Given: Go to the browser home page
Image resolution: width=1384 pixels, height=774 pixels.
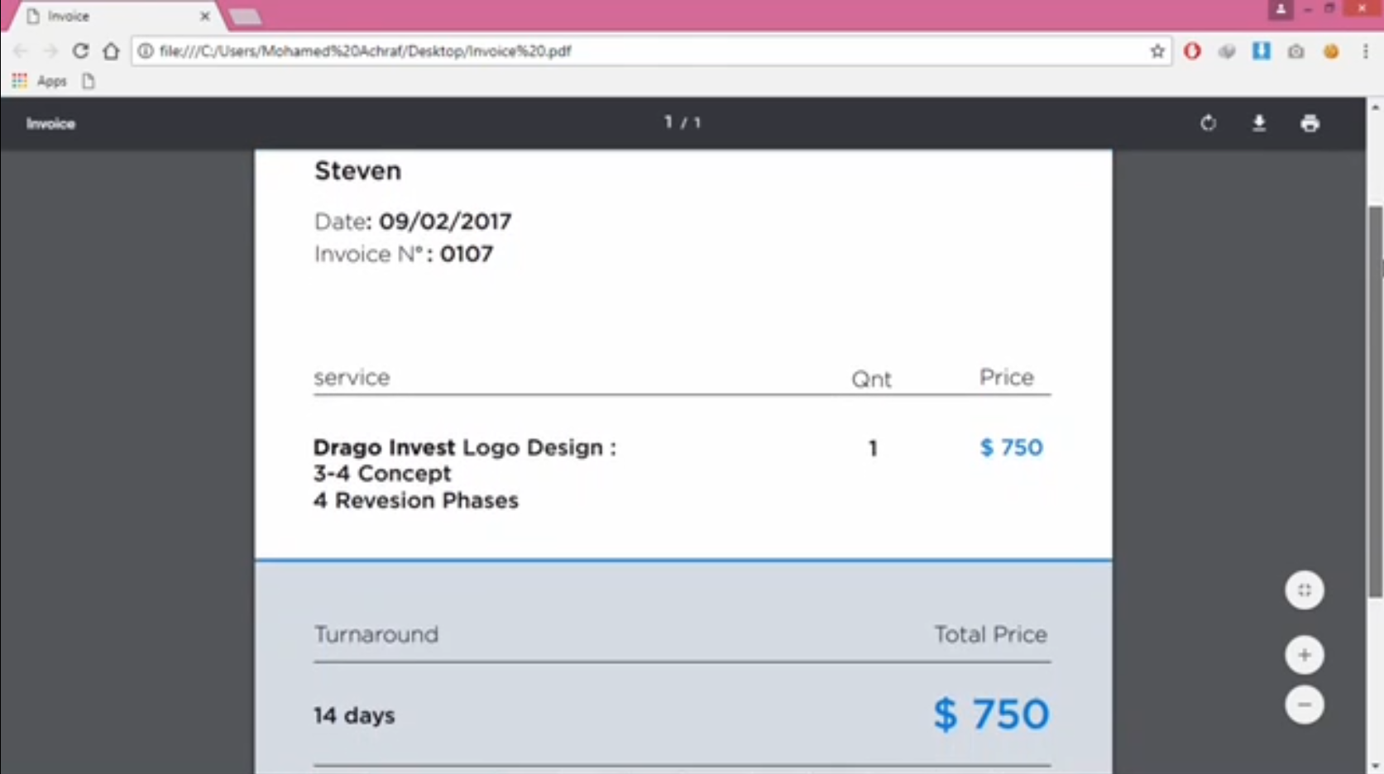Looking at the screenshot, I should (111, 51).
